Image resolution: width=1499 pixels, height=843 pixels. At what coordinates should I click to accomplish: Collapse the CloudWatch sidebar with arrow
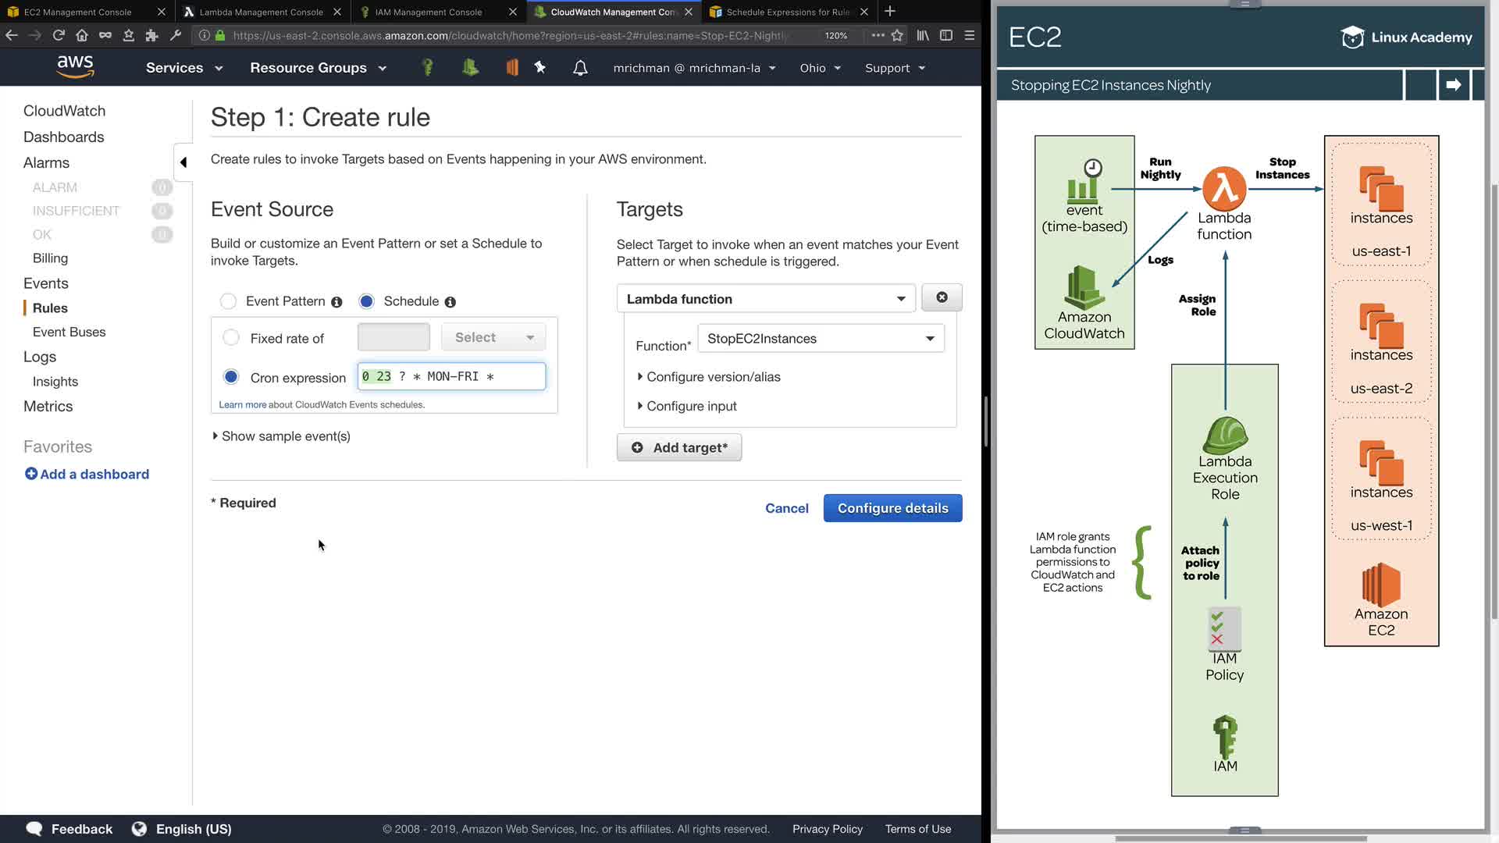[183, 162]
